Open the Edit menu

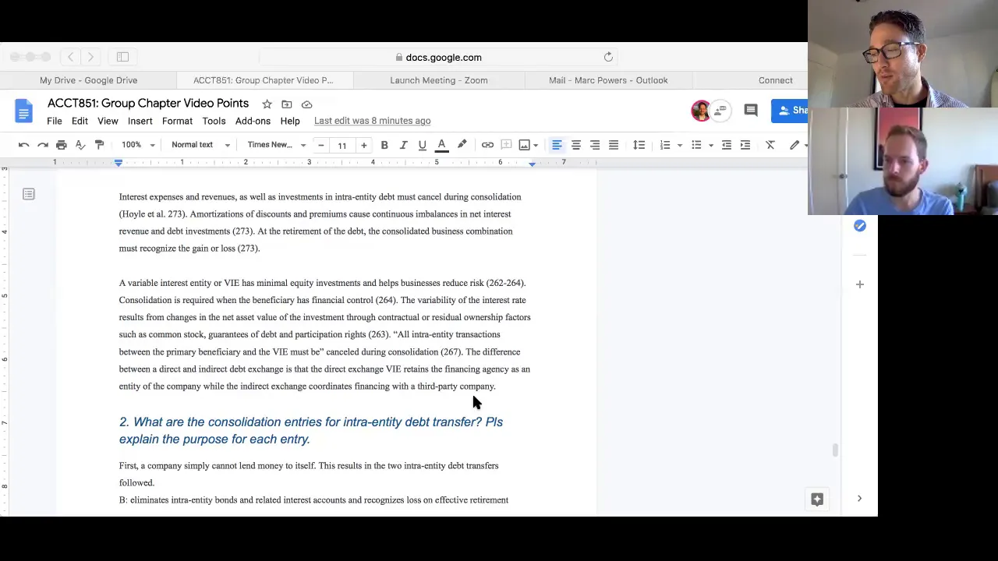[x=80, y=121]
